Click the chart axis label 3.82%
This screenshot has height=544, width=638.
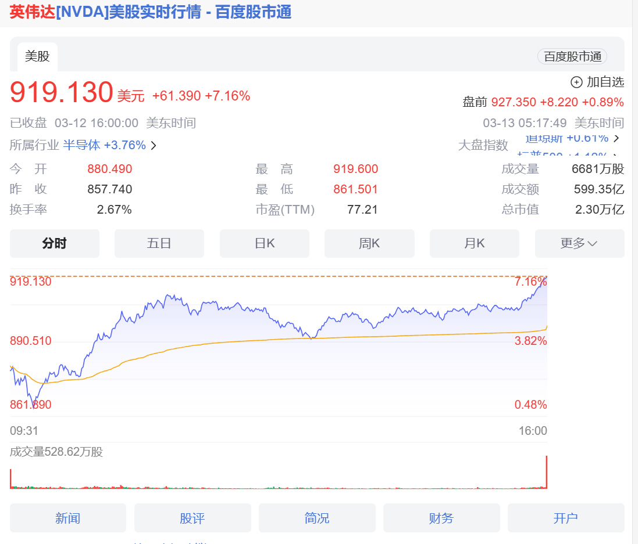(x=530, y=341)
